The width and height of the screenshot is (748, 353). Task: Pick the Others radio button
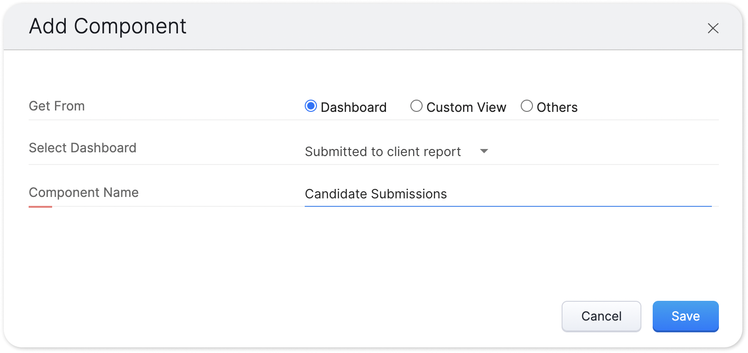click(526, 106)
